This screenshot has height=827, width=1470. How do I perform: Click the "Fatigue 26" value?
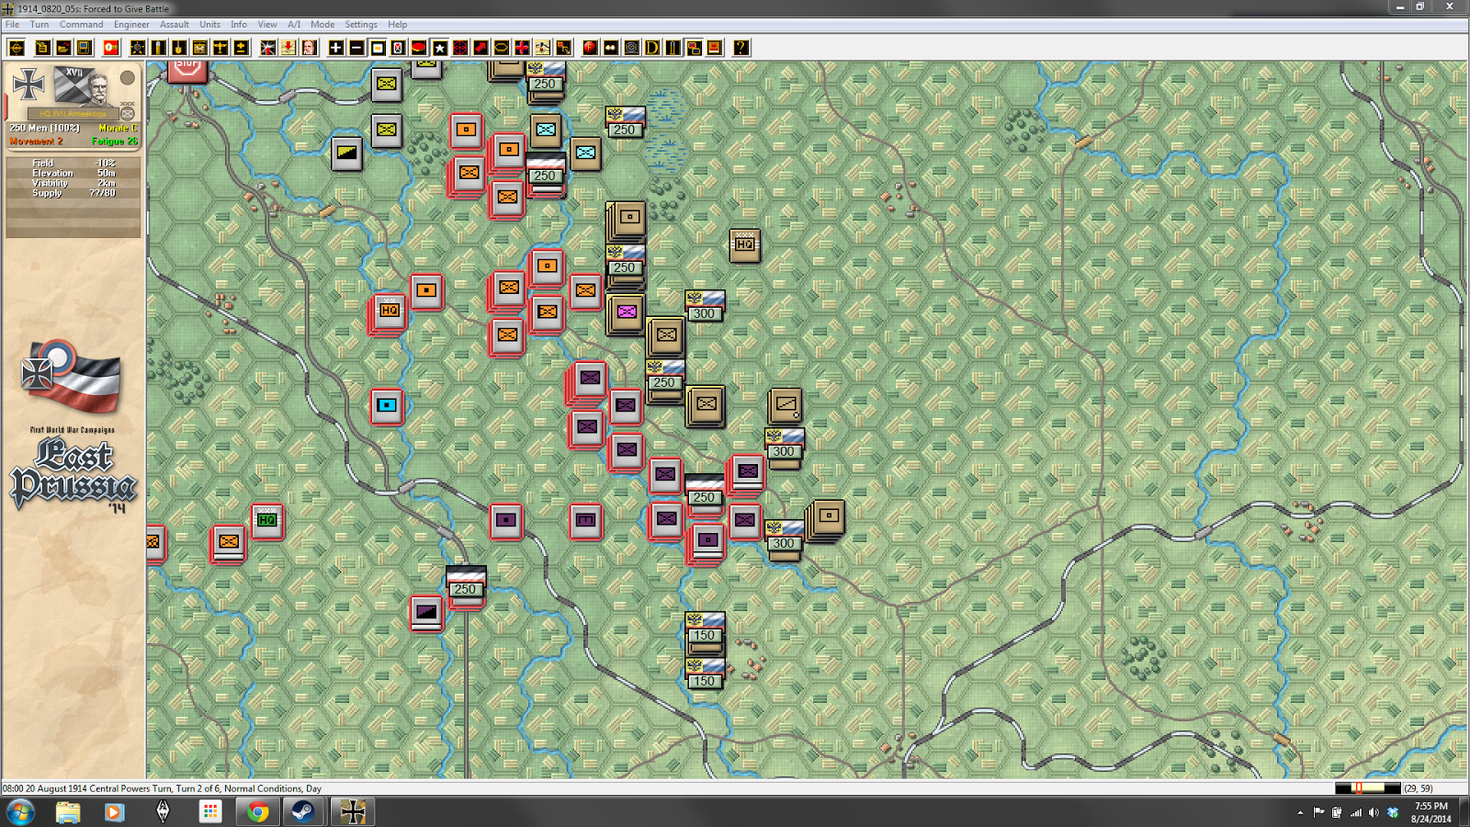coord(115,142)
